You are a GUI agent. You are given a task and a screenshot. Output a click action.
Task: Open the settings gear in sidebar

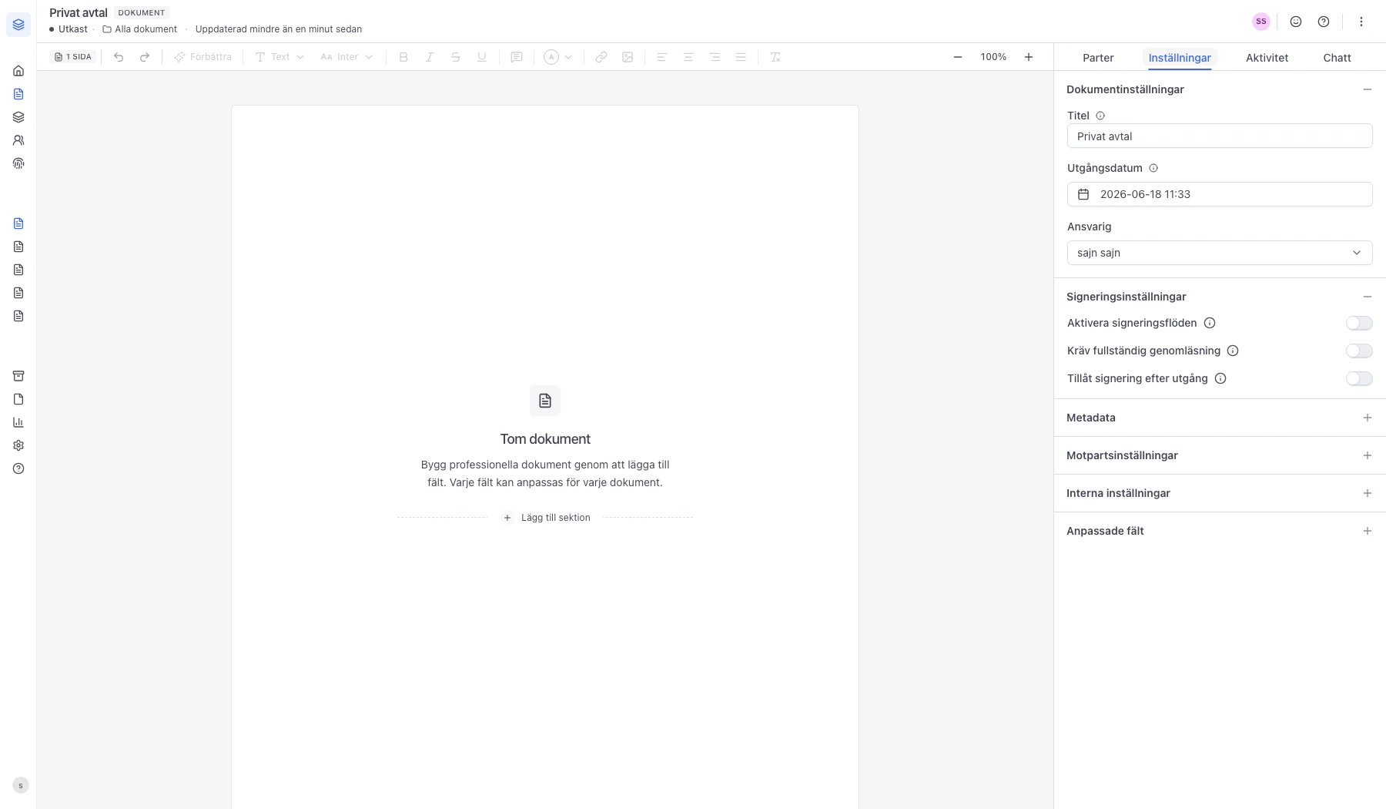click(x=18, y=445)
